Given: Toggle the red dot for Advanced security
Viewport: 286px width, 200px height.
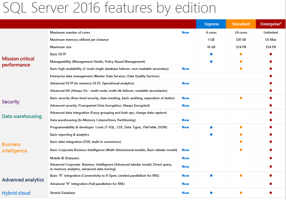Looking at the screenshot, I should [270, 105].
